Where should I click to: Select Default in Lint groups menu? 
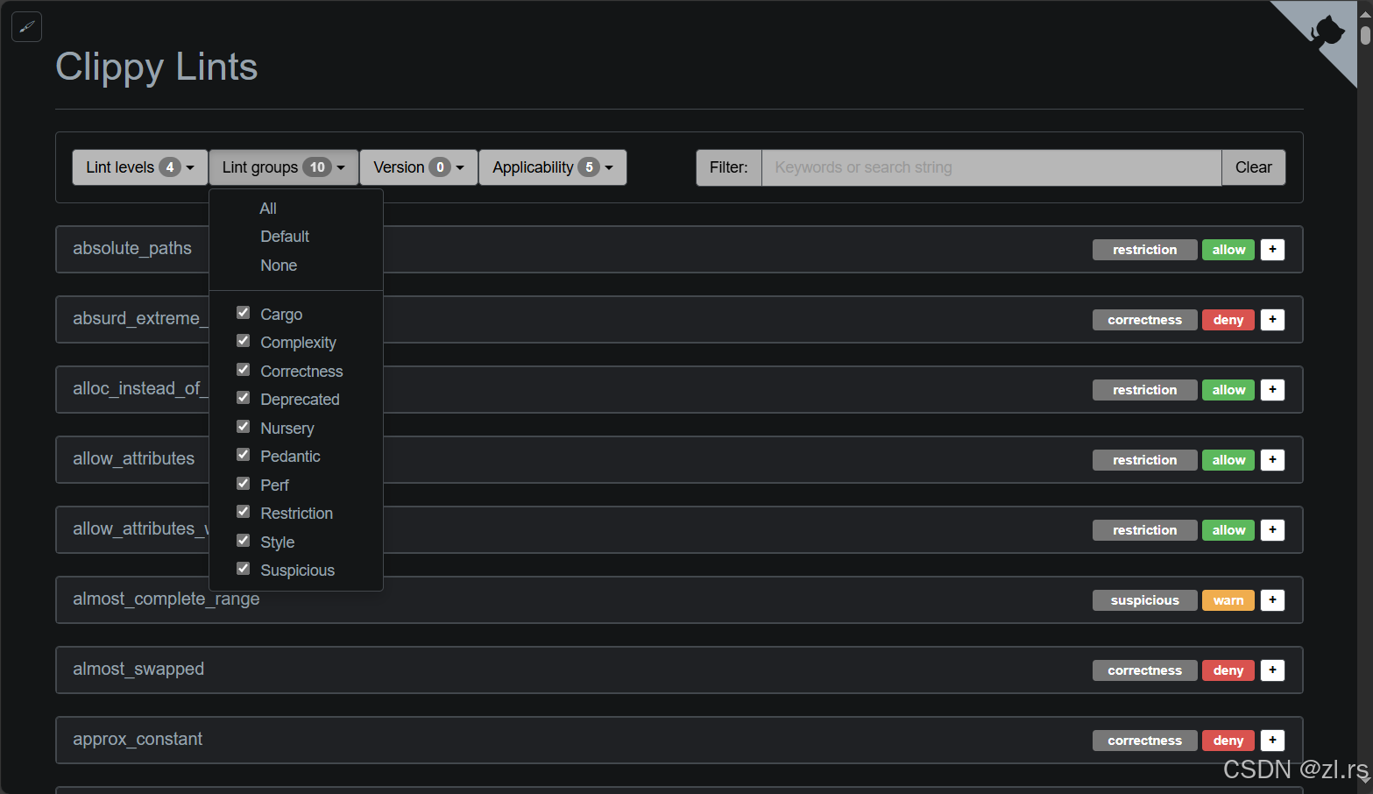(285, 237)
